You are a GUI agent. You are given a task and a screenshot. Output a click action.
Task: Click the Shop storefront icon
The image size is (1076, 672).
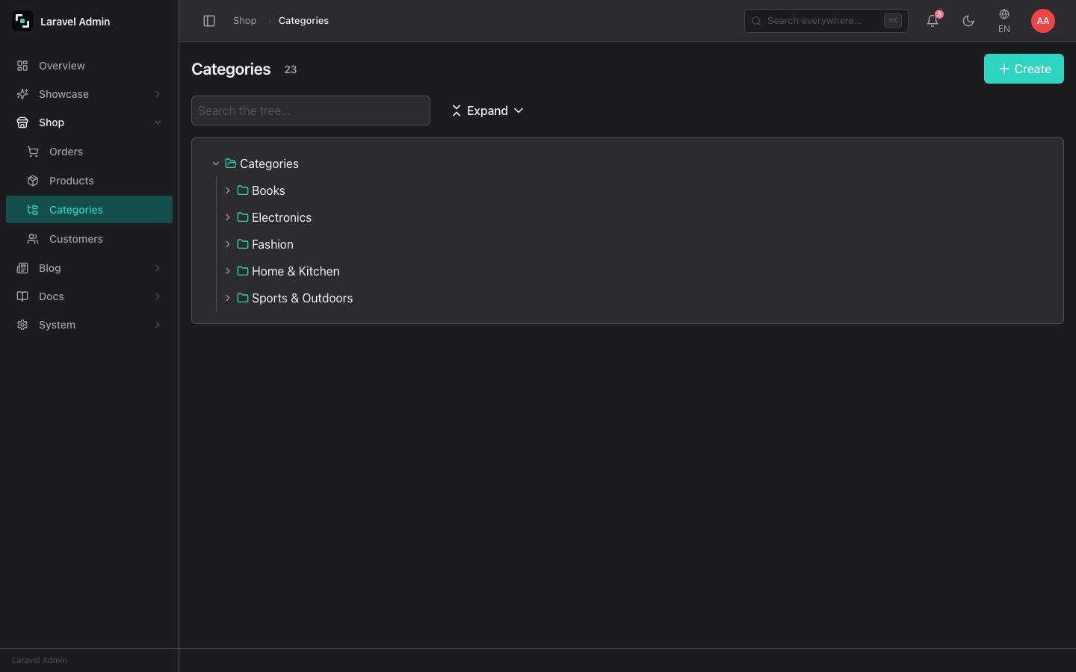pyautogui.click(x=22, y=122)
